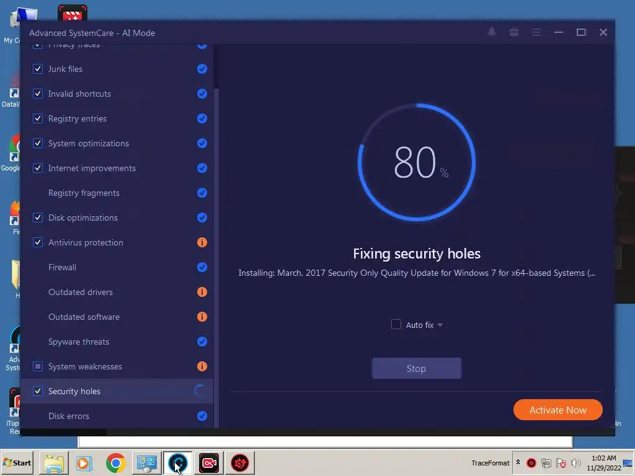Click the Outdated software orange info icon
The width and height of the screenshot is (635, 476).
(x=202, y=317)
